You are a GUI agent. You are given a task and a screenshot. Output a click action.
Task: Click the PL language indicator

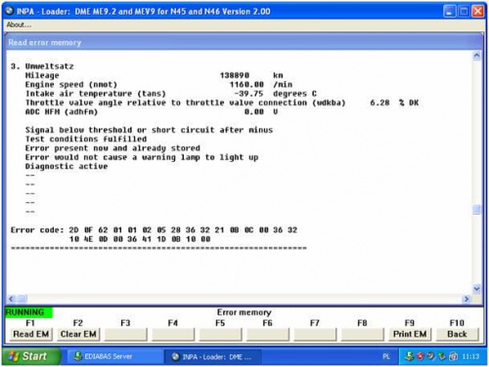tap(386, 357)
